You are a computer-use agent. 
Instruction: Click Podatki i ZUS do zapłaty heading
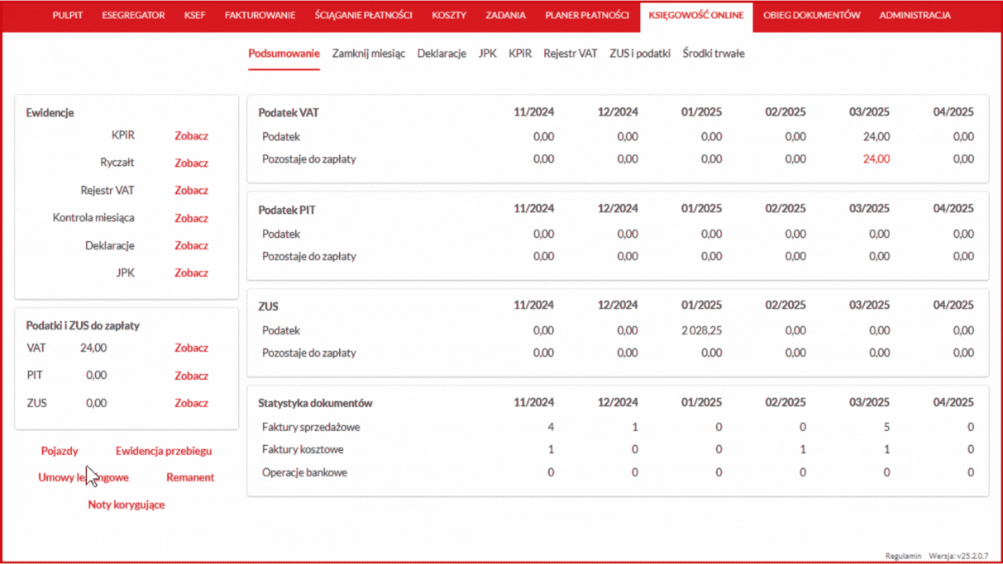[83, 325]
